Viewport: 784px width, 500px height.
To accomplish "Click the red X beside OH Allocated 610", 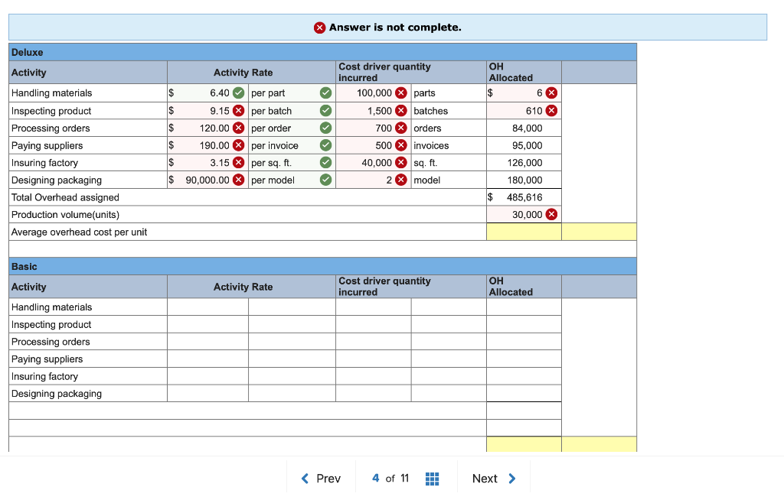I will point(551,110).
